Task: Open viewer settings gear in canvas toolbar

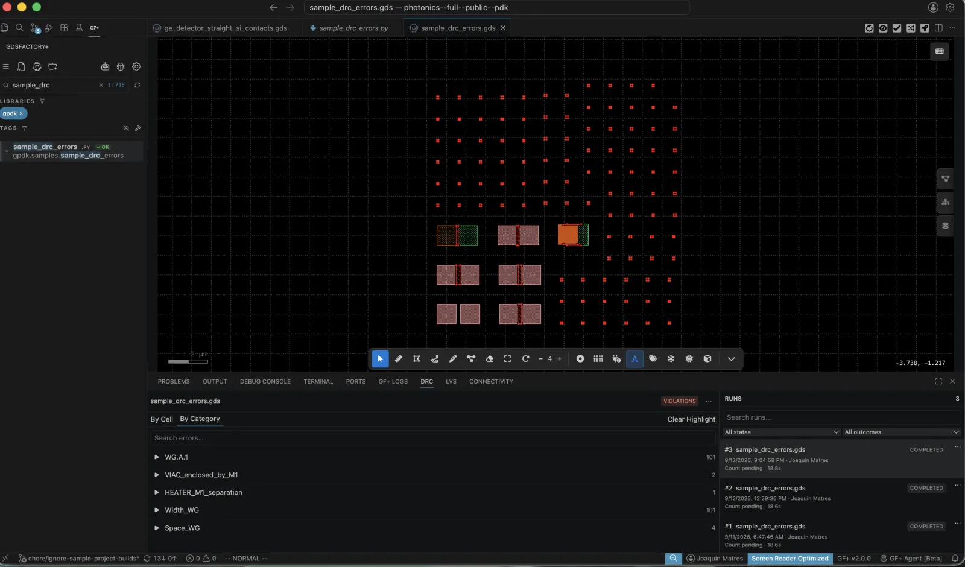Action: (689, 359)
